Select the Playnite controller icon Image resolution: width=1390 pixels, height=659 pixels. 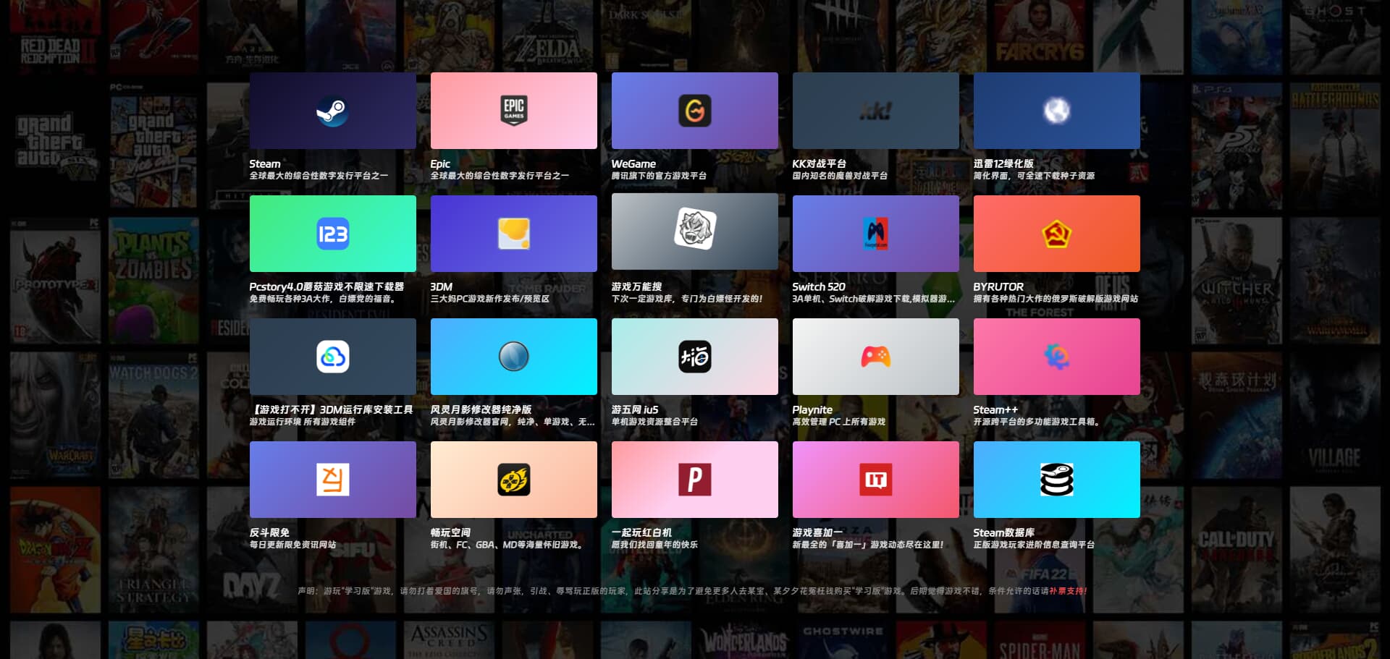[876, 357]
